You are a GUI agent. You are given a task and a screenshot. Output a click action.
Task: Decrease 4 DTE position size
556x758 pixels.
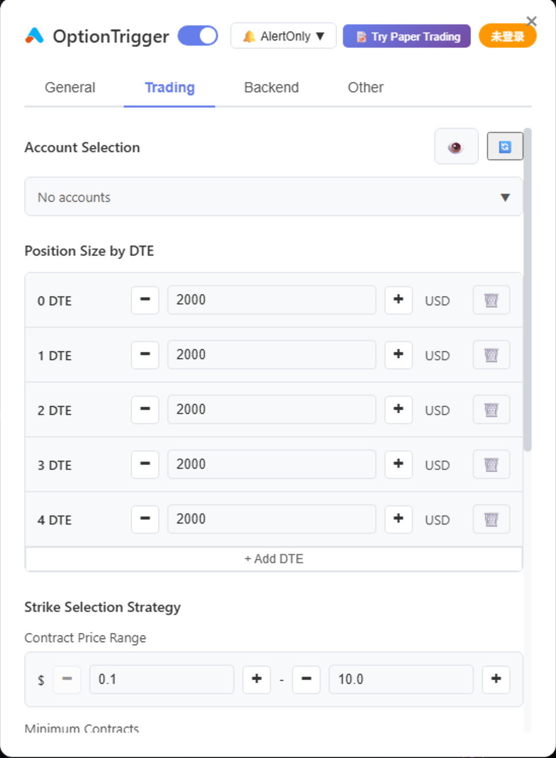145,519
